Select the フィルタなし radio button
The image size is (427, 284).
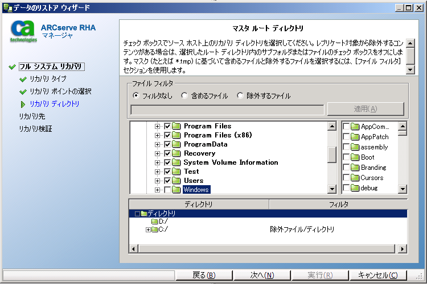(x=136, y=95)
